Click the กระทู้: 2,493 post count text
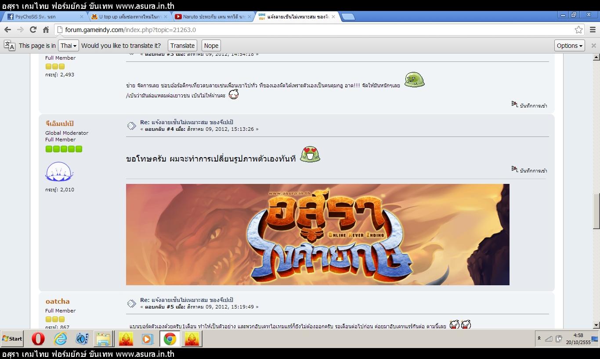The height and width of the screenshot is (359, 600). tap(60, 75)
